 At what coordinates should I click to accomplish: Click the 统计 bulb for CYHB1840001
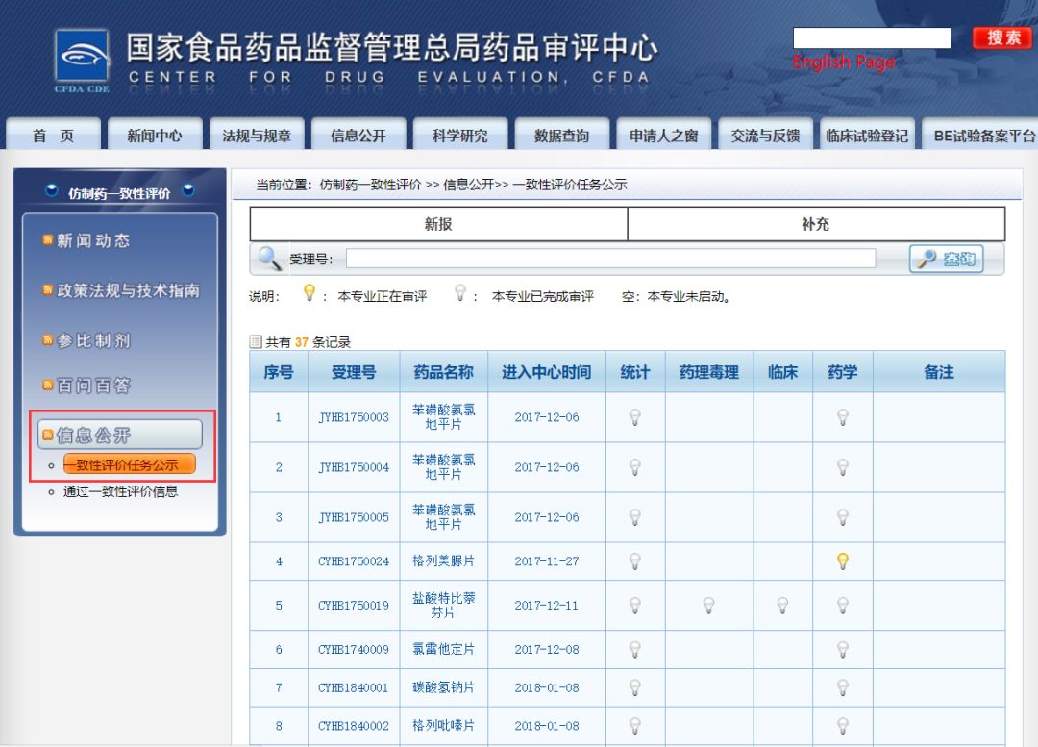pos(635,688)
